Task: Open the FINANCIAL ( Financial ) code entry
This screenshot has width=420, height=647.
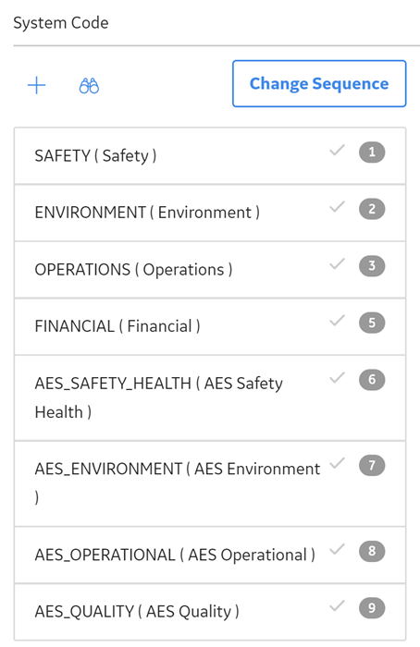Action: [x=210, y=326]
